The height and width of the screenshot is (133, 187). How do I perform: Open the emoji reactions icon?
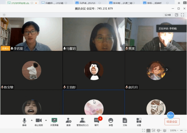pyautogui.click(x=111, y=120)
